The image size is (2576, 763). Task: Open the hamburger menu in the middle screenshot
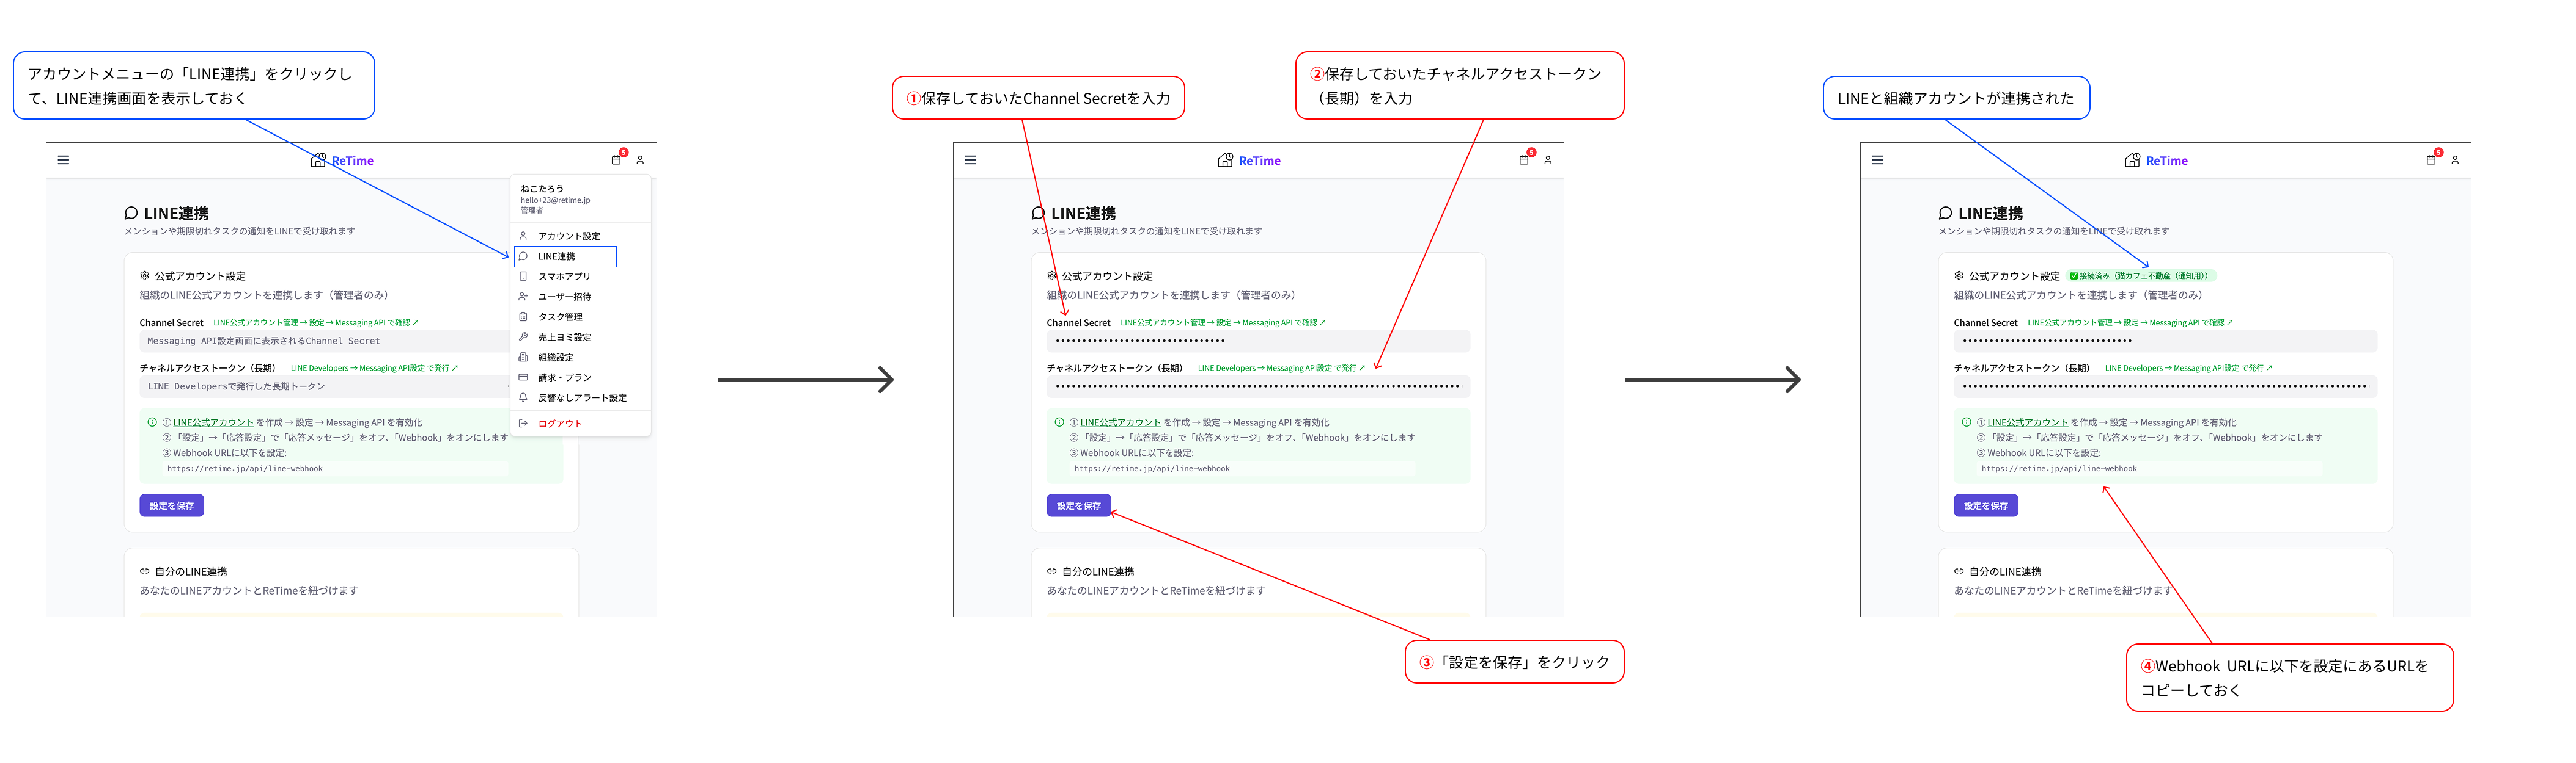coord(970,160)
